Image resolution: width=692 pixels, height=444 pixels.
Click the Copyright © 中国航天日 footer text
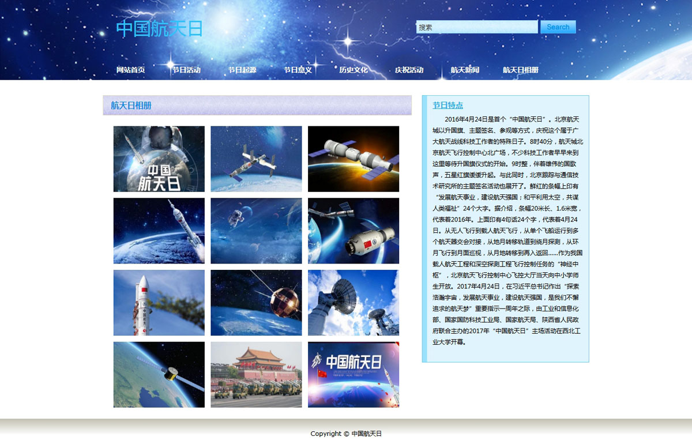(346, 434)
